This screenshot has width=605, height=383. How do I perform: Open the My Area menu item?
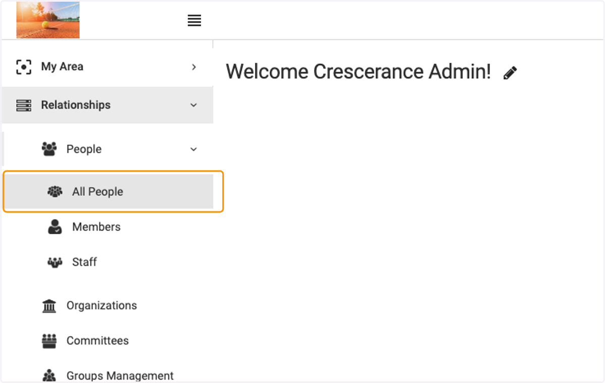(107, 67)
